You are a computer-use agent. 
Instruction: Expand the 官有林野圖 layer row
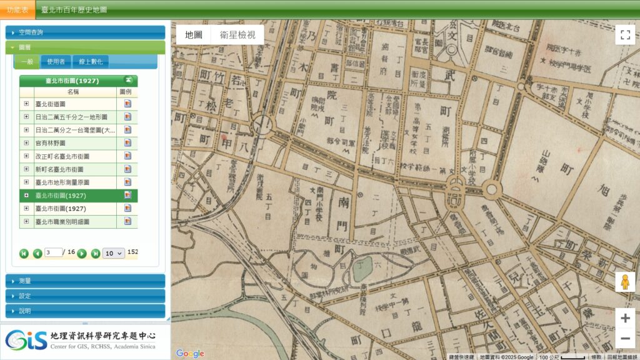[x=26, y=143]
